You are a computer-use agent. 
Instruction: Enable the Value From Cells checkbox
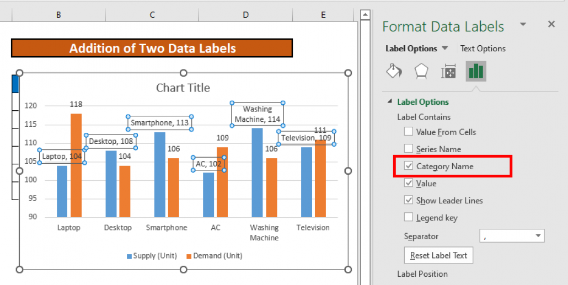click(x=408, y=132)
